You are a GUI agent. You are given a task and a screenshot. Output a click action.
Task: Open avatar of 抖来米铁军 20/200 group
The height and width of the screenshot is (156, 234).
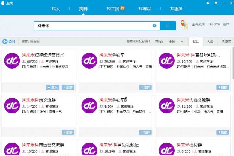coord(89,61)
